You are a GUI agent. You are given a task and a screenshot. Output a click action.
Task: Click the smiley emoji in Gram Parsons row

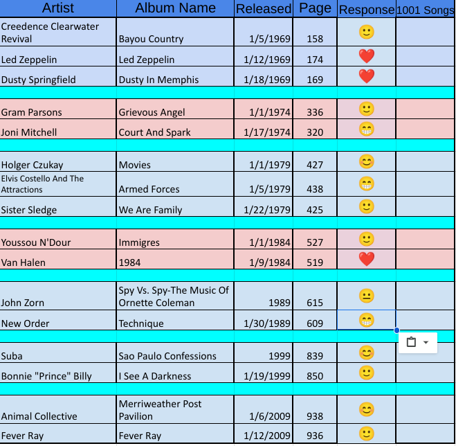pyautogui.click(x=367, y=109)
